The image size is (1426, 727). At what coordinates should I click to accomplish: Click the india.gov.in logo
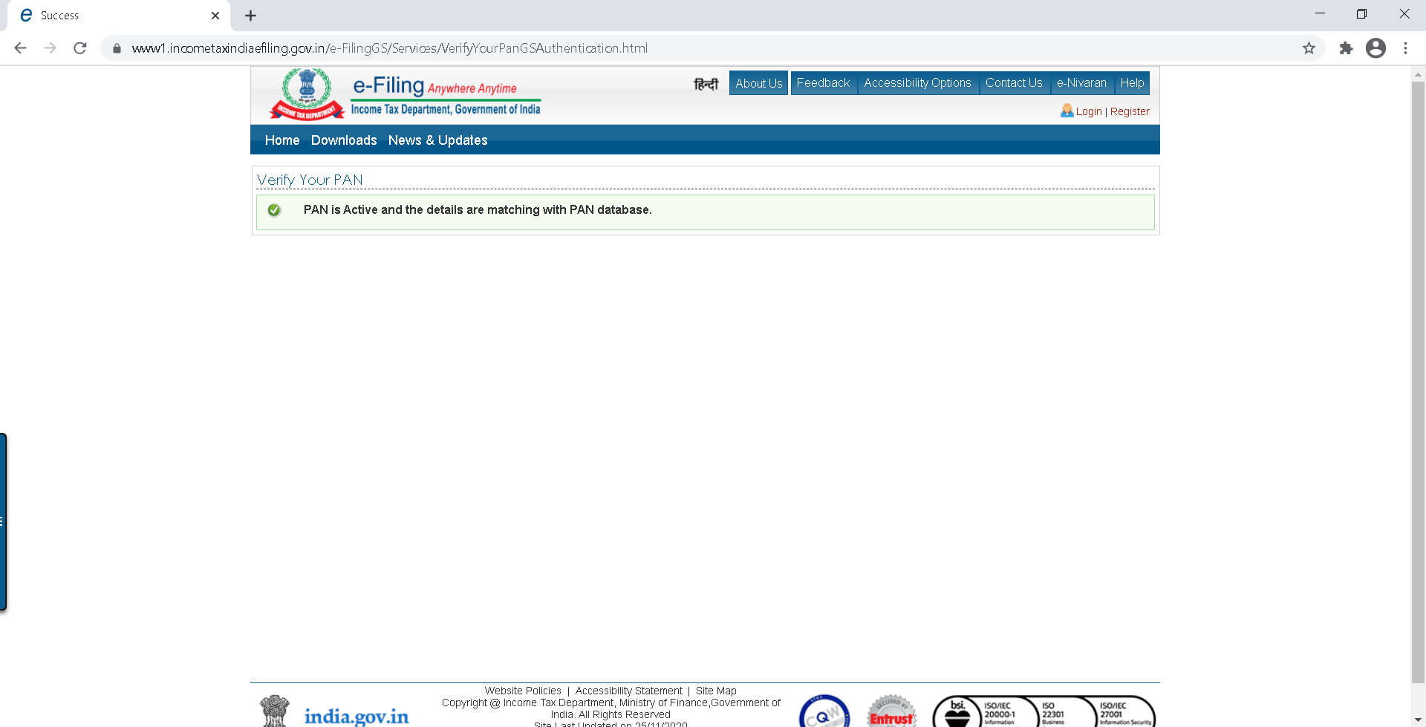click(356, 716)
